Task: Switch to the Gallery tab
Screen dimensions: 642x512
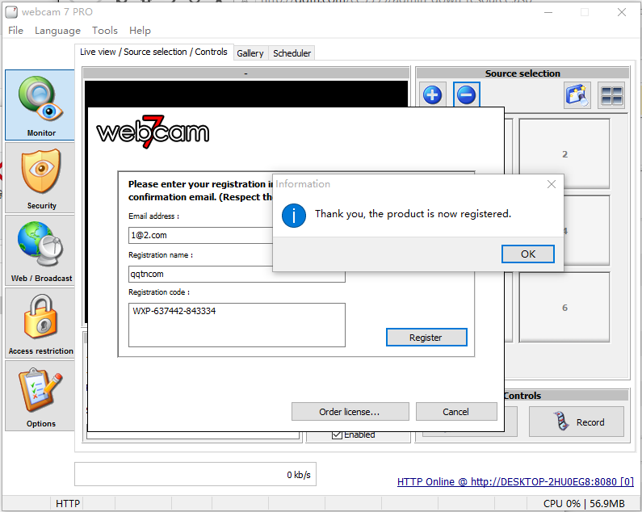Action: click(250, 53)
